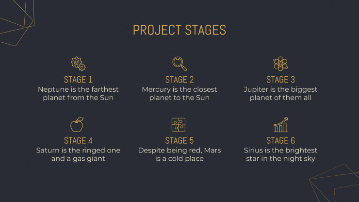The image size is (359, 202).
Task: Click the atom icon above Stage 3
Action: coord(280,64)
